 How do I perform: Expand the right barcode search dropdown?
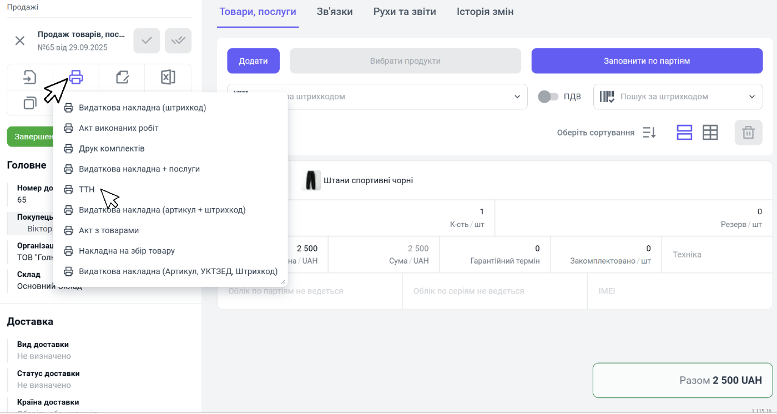click(x=752, y=97)
